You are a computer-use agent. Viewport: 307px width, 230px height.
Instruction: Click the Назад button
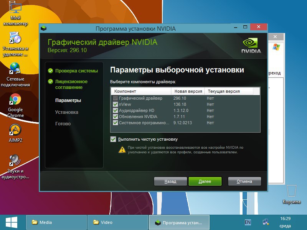[x=170, y=181]
